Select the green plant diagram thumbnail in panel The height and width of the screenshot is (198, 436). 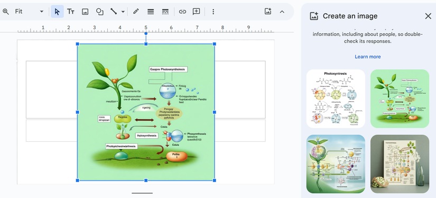[x=400, y=98]
